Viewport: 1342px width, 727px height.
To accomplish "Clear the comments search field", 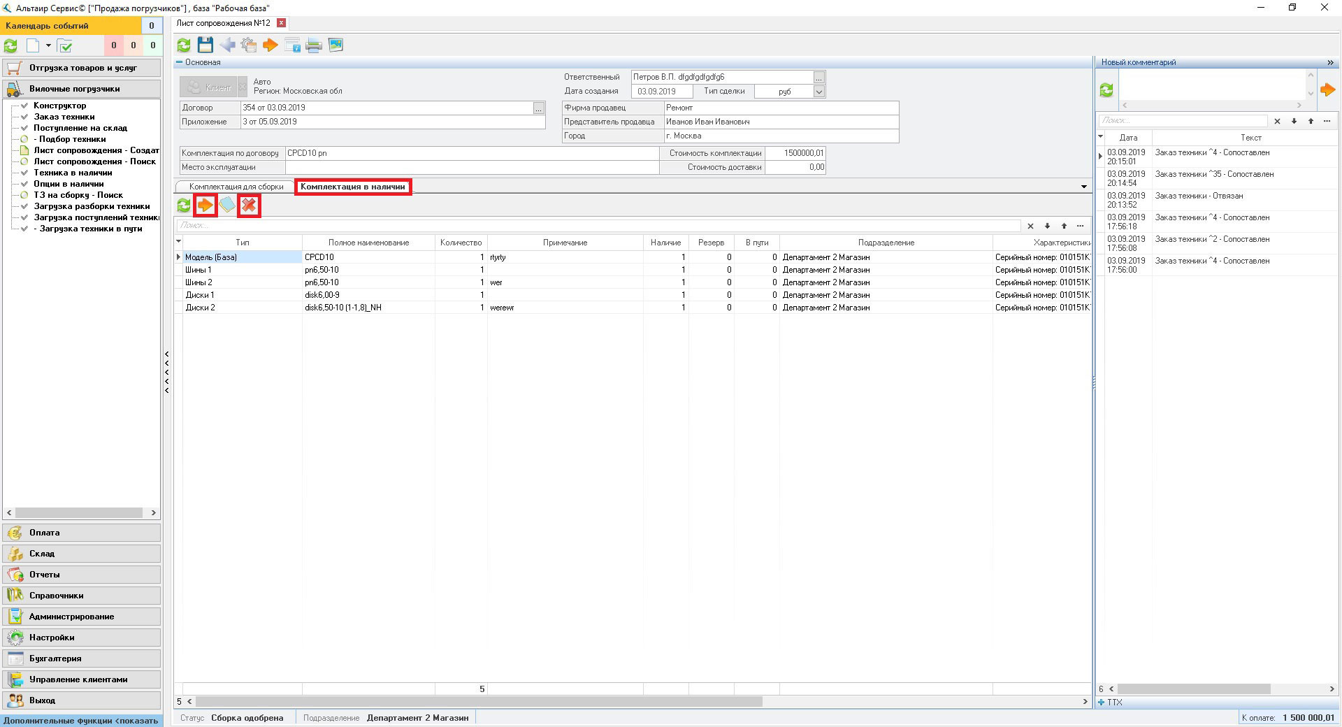I will click(x=1277, y=121).
